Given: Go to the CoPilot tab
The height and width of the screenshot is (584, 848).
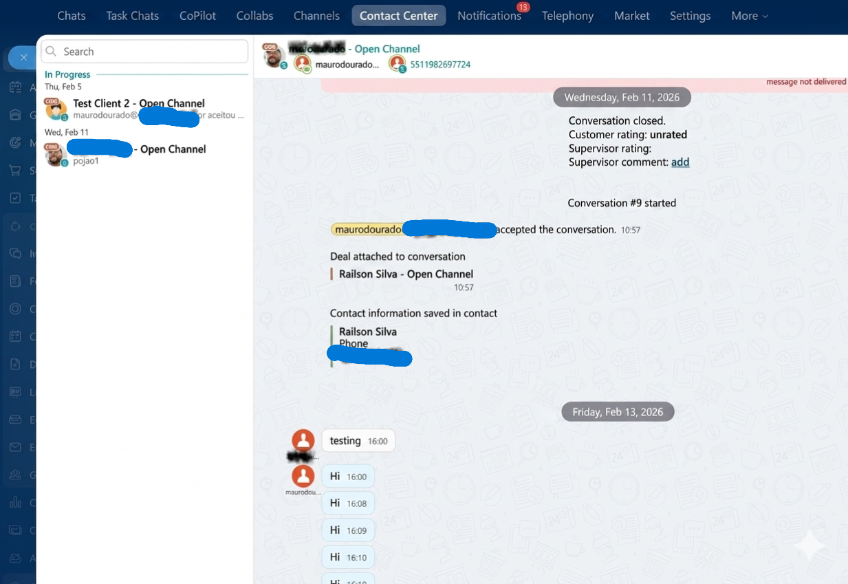Looking at the screenshot, I should click(x=197, y=16).
